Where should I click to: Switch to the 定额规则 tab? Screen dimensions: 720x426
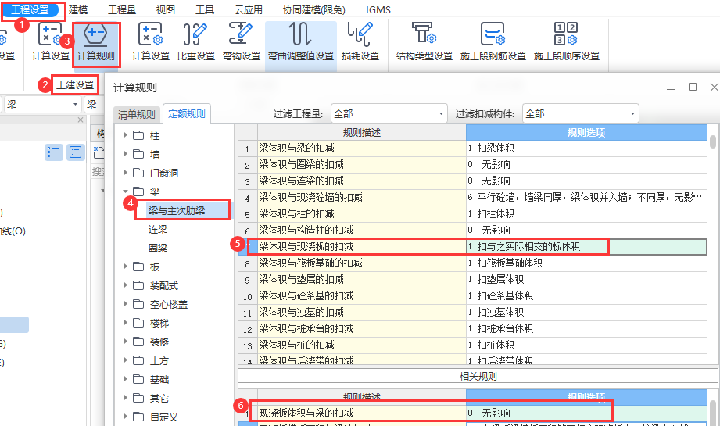[x=186, y=113]
